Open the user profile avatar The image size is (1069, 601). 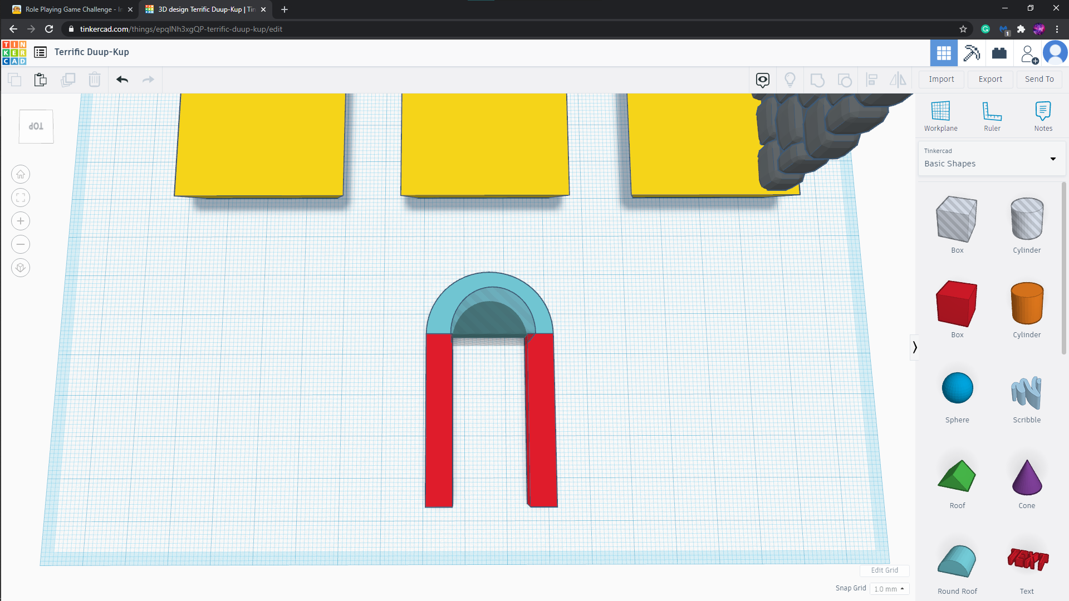coord(1055,53)
